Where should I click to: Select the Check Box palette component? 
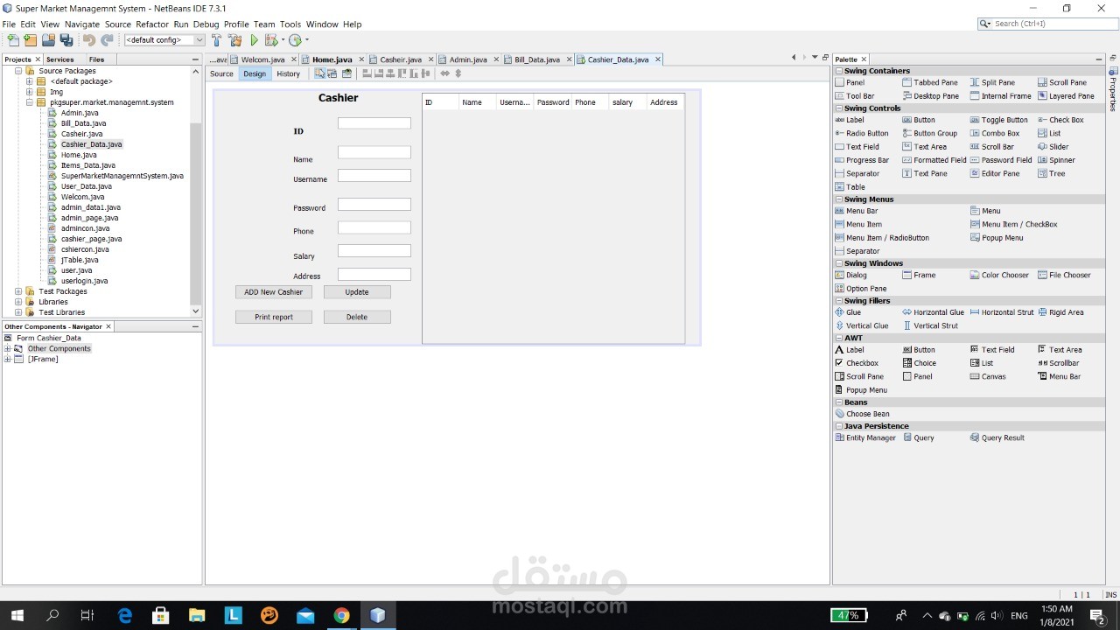pyautogui.click(x=1060, y=120)
